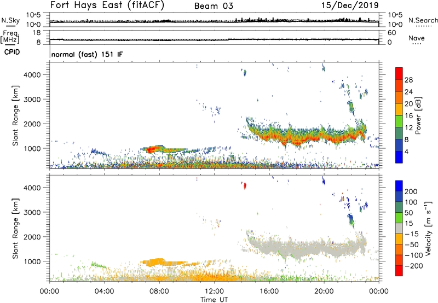
Task: Click the 'CPID' label
Action: pos(12,52)
